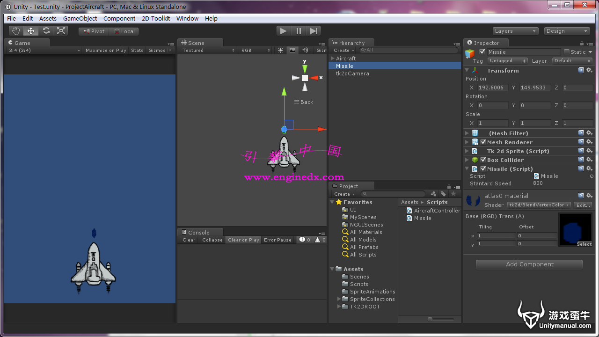Click Transform component help book icon
599x337 pixels.
point(581,70)
